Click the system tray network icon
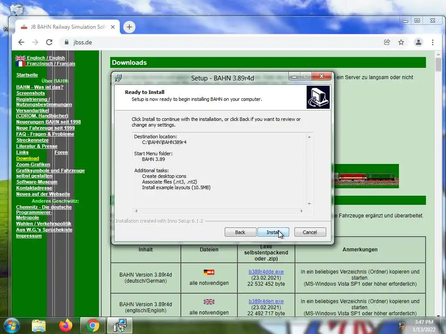The height and width of the screenshot is (334, 446). pyautogui.click(x=402, y=325)
